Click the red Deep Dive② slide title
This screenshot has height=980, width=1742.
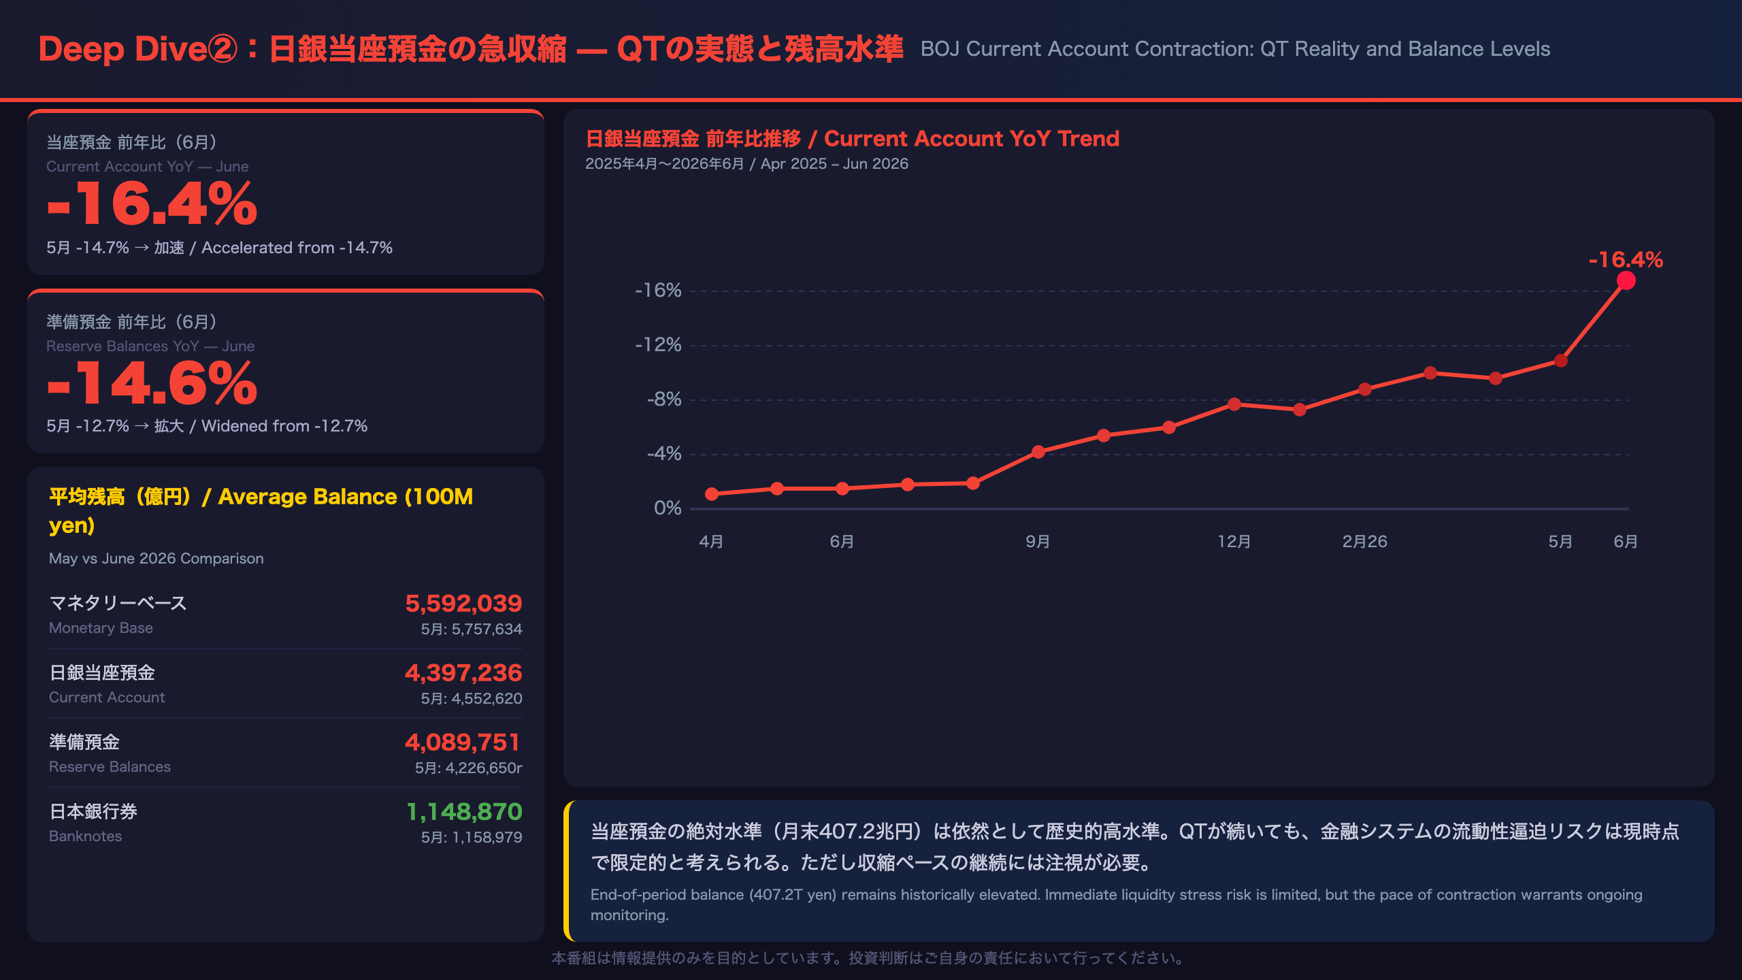point(471,49)
